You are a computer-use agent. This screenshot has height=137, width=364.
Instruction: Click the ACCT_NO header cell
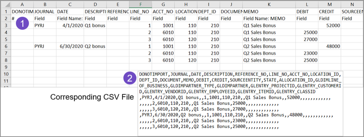[x=164, y=11]
